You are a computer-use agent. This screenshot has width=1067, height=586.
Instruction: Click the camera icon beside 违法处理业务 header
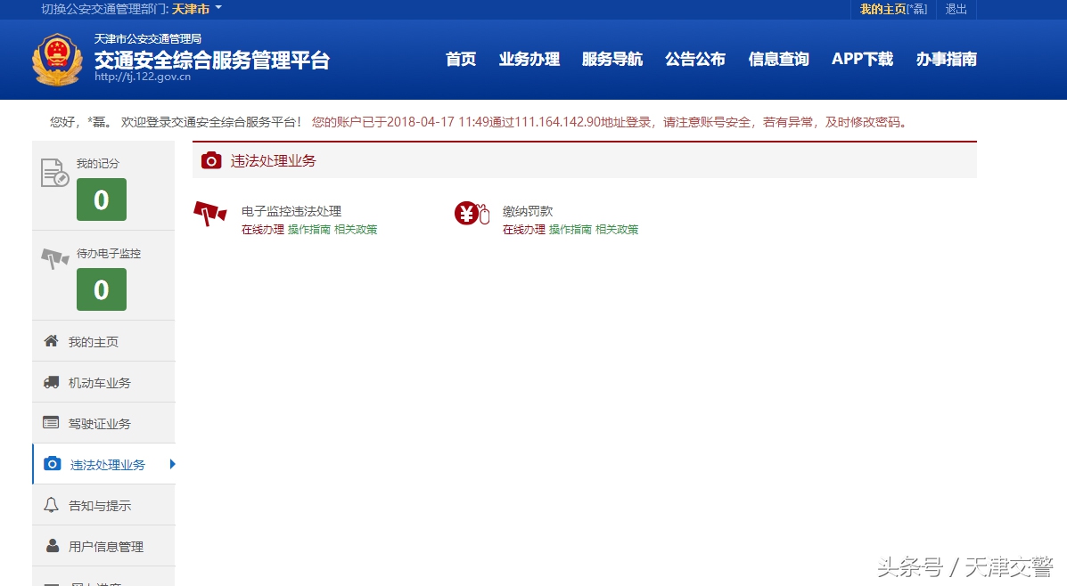pyautogui.click(x=211, y=160)
